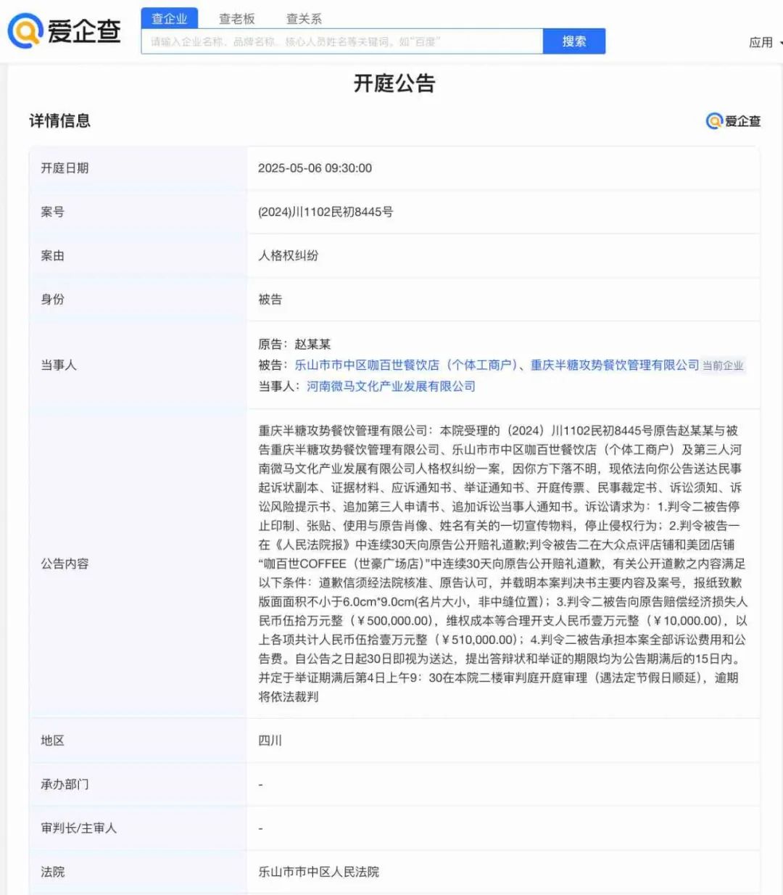Switch to the 查关系 tab
Viewport: 783px width, 895px height.
pos(305,18)
